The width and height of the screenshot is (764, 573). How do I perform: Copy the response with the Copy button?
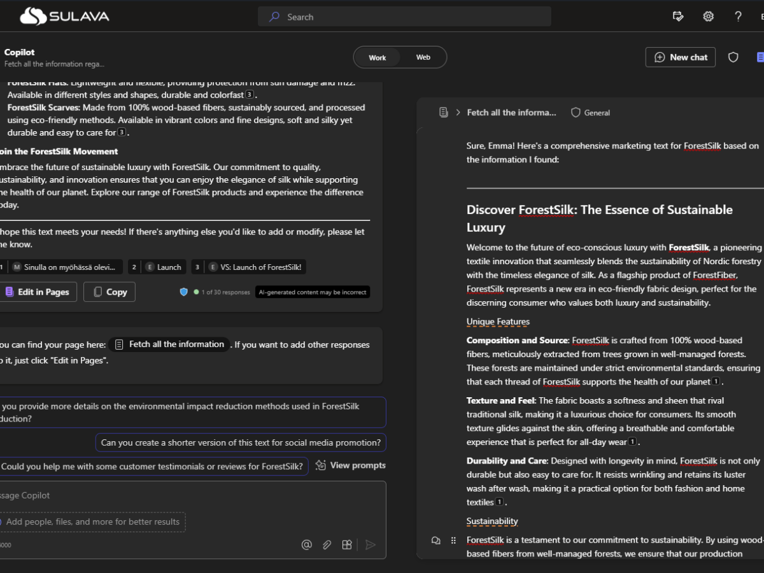[110, 292]
